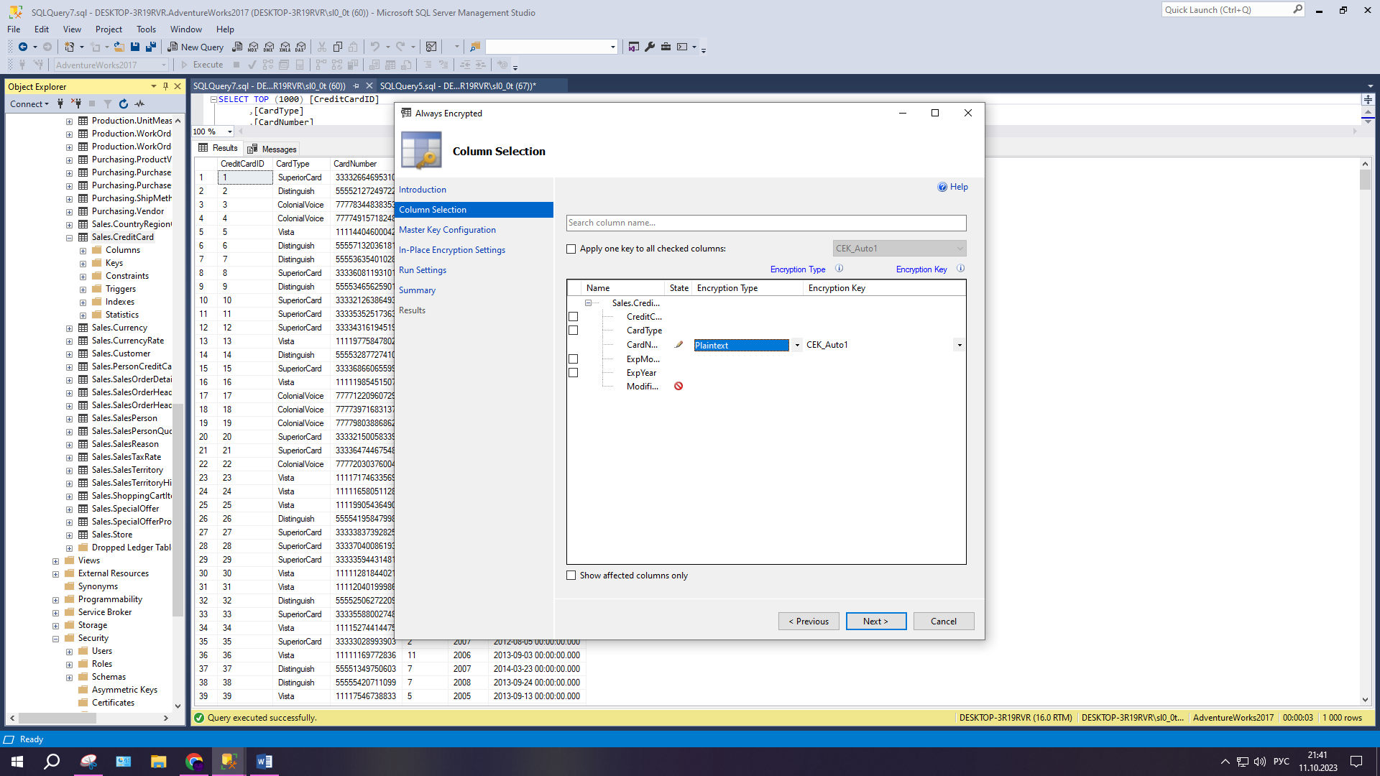The height and width of the screenshot is (776, 1380).
Task: Check 'Apply one key to all checked columns'
Action: (x=571, y=249)
